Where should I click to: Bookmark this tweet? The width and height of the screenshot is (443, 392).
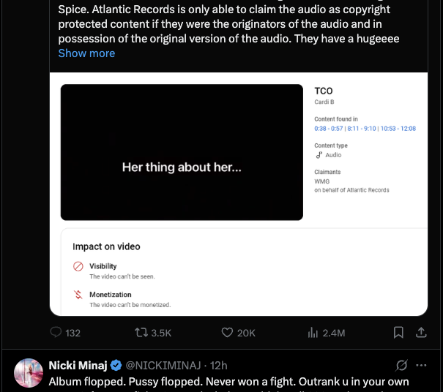pyautogui.click(x=398, y=332)
